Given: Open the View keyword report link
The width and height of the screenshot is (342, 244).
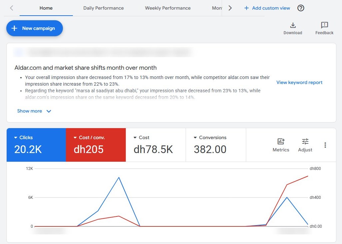Looking at the screenshot, I should coord(299,82).
